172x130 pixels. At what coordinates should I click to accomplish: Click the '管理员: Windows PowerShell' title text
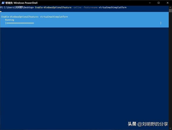click(x=21, y=3)
